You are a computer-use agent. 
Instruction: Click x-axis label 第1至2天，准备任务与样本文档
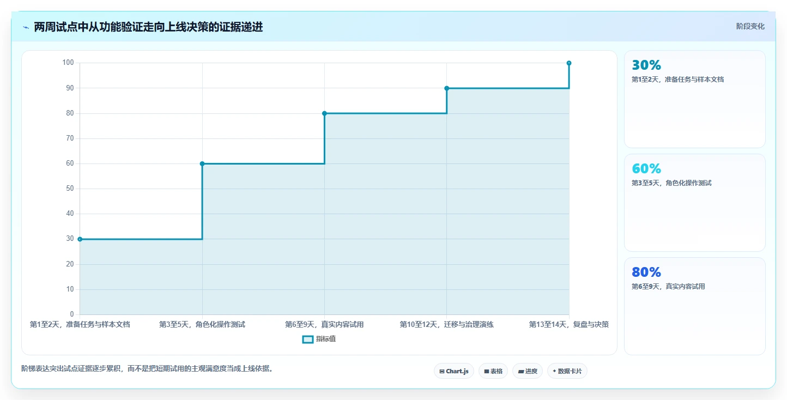pyautogui.click(x=80, y=324)
